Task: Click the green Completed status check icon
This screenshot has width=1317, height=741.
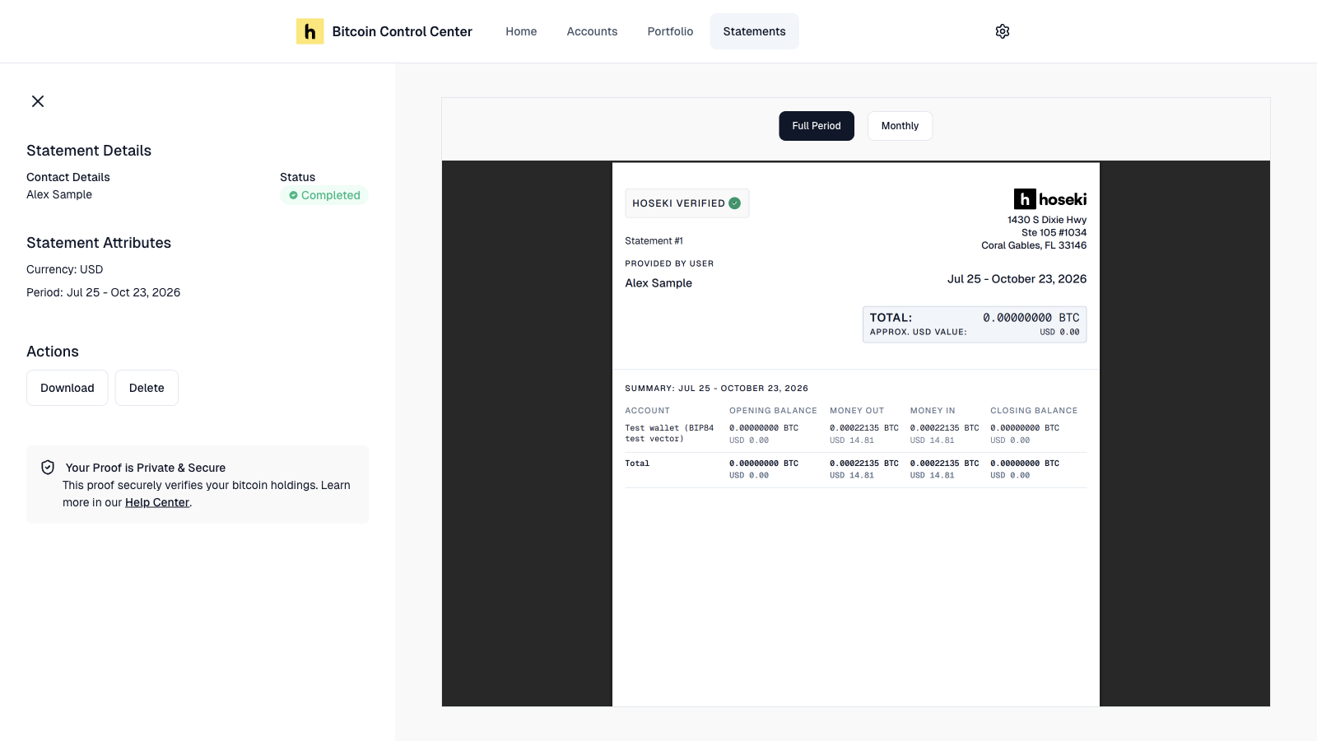Action: [293, 195]
